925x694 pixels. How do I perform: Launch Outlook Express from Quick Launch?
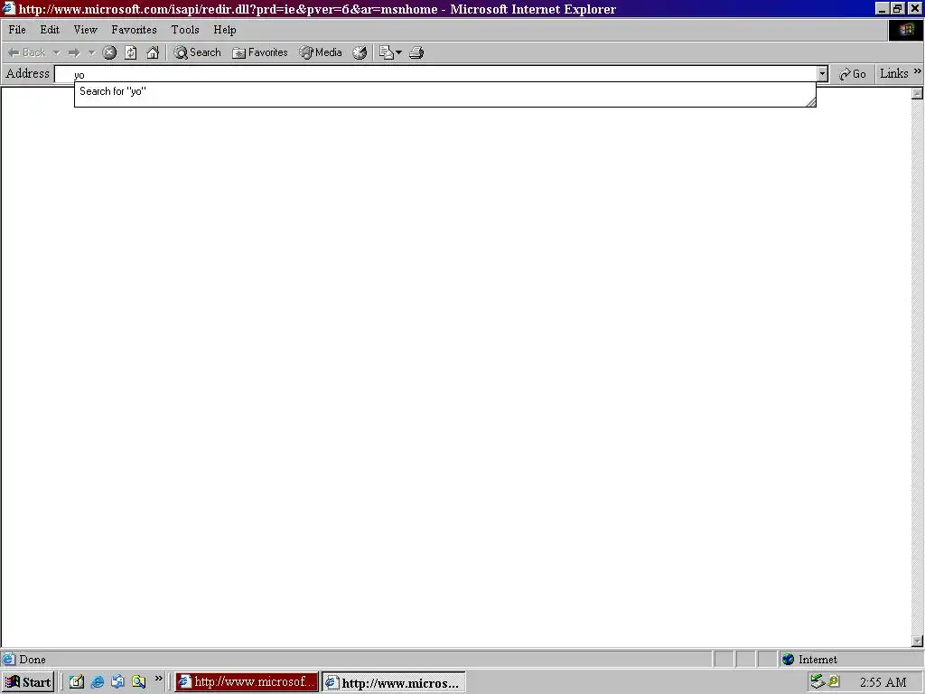click(x=118, y=681)
